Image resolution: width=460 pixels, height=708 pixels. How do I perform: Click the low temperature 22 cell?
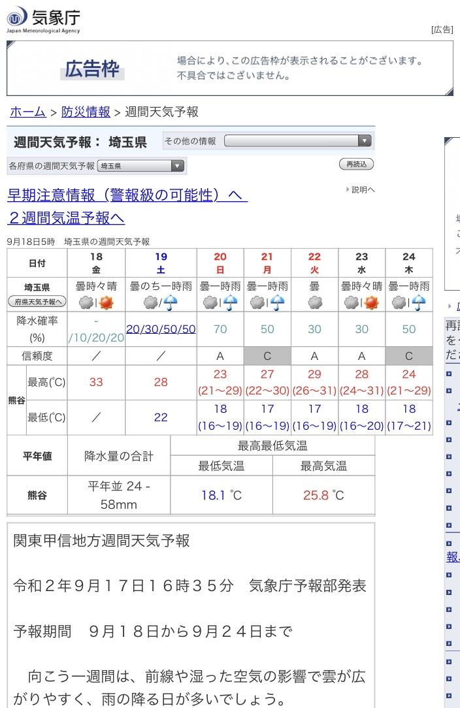coord(161,417)
